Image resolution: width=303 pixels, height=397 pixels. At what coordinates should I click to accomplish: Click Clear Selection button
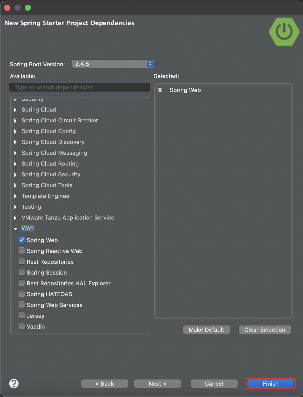pos(265,330)
